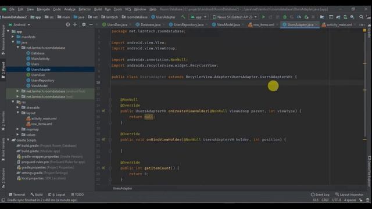372x209 pixels.
Task: Expand the net.larntech.roomdatabase (androidTest) package
Action: (17, 91)
